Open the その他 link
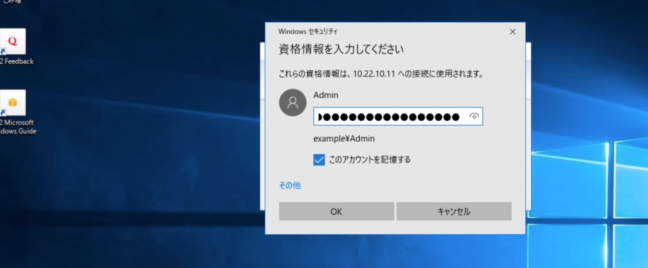 coord(290,186)
